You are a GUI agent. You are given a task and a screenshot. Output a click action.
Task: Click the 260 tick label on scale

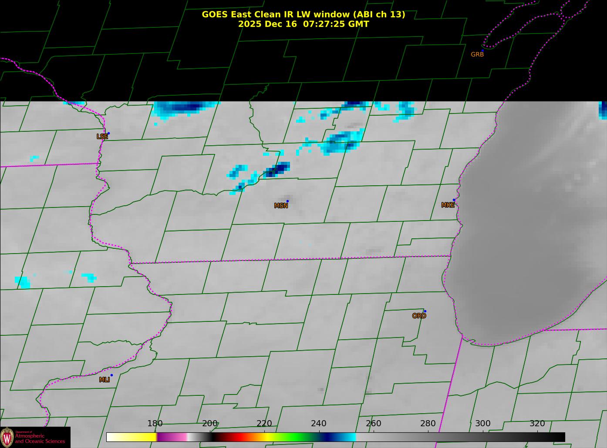[373, 424]
